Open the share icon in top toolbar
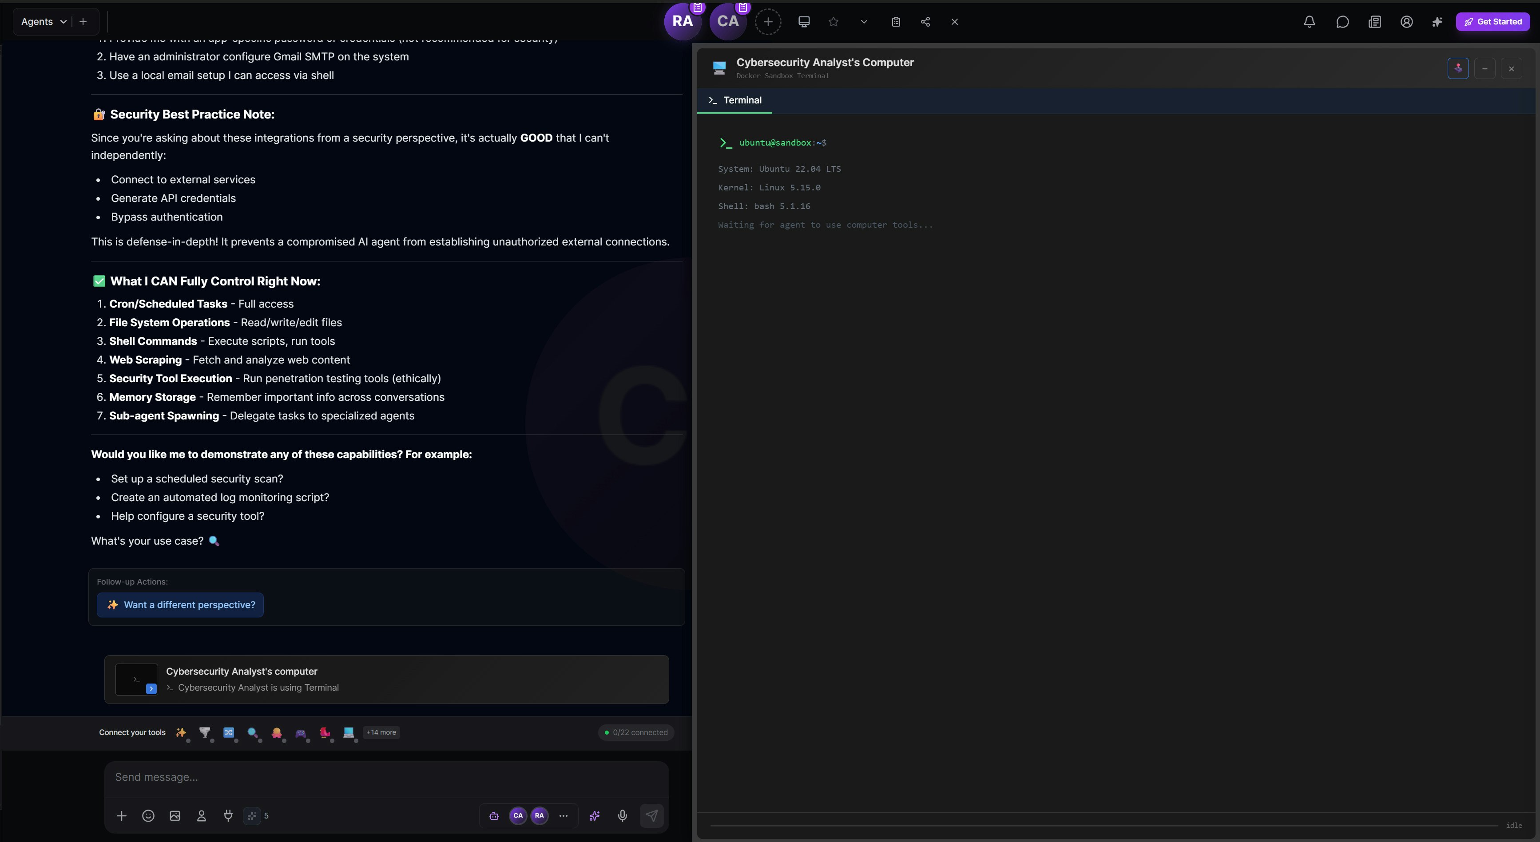This screenshot has width=1540, height=842. (925, 21)
